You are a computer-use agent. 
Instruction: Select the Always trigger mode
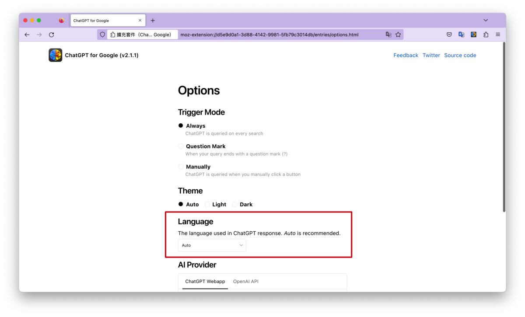point(181,125)
